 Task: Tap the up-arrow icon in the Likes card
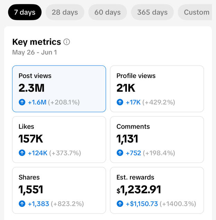pyautogui.click(x=22, y=153)
